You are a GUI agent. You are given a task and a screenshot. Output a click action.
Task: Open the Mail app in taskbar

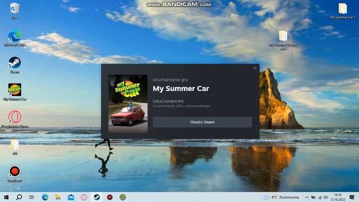[71, 197]
